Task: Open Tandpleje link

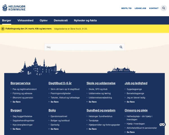Action: pos(94,121)
